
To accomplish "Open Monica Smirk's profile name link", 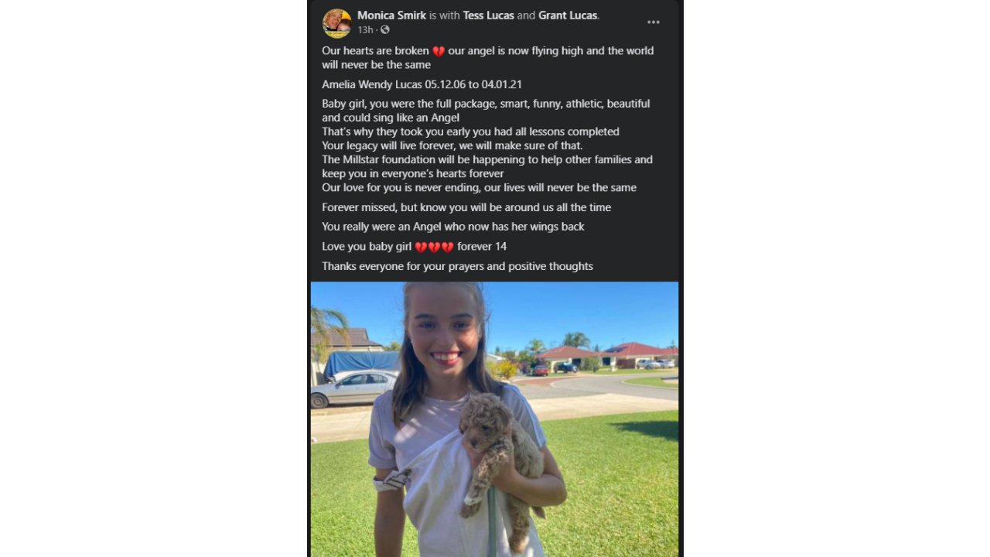I will 391,15.
